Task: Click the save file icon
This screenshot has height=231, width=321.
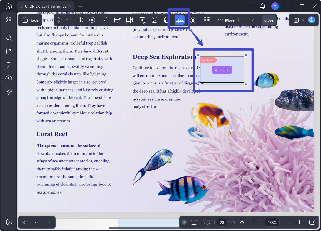Action: tap(296, 20)
